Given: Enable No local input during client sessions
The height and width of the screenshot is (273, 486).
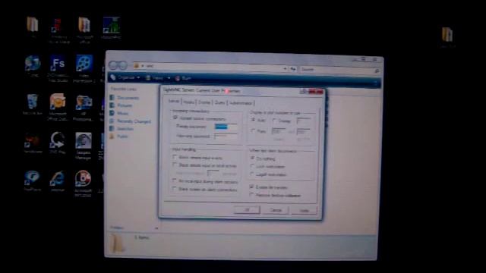Looking at the screenshot, I should [x=175, y=180].
